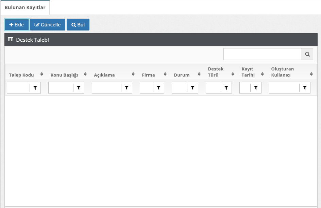
Task: Click the Açıklama filter input field
Action: pyautogui.click(x=106, y=88)
